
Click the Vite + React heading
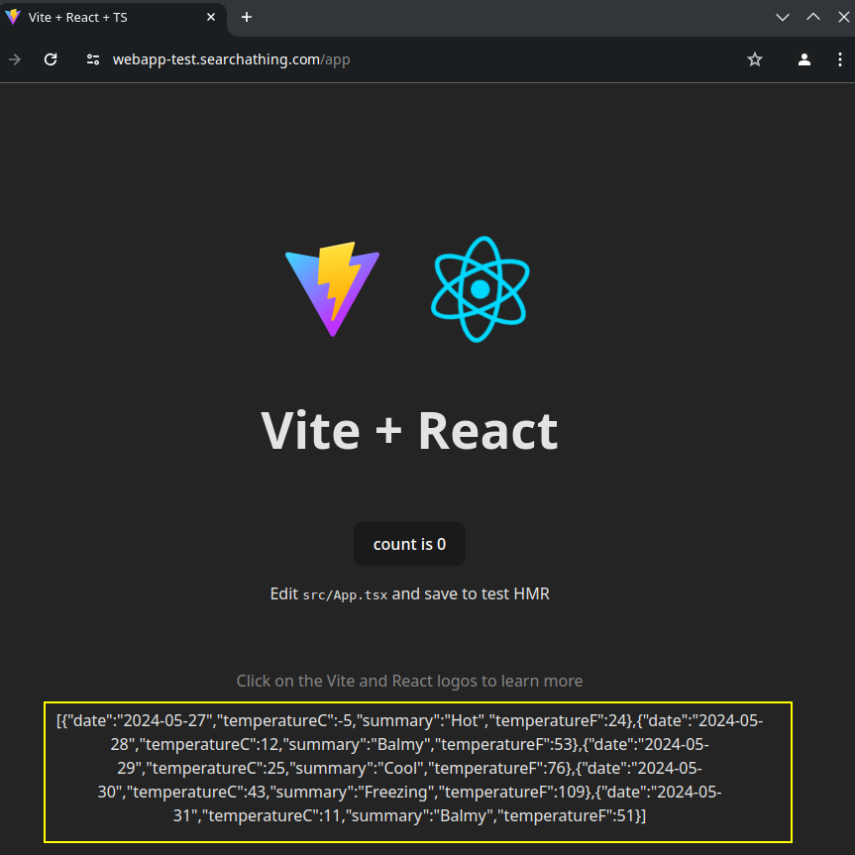coord(409,431)
